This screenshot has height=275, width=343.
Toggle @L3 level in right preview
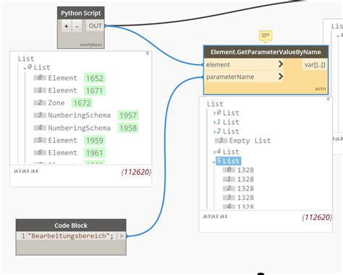[207, 217]
